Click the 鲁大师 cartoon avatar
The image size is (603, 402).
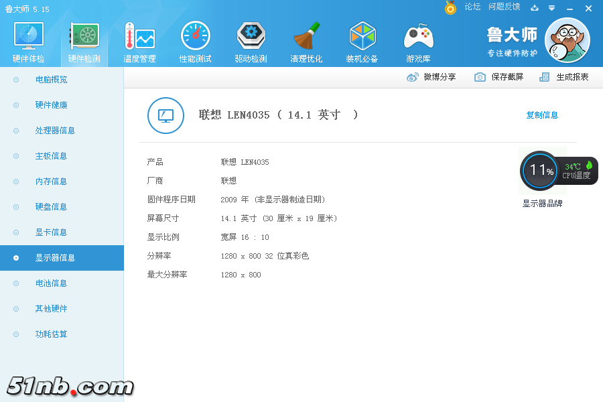(567, 40)
